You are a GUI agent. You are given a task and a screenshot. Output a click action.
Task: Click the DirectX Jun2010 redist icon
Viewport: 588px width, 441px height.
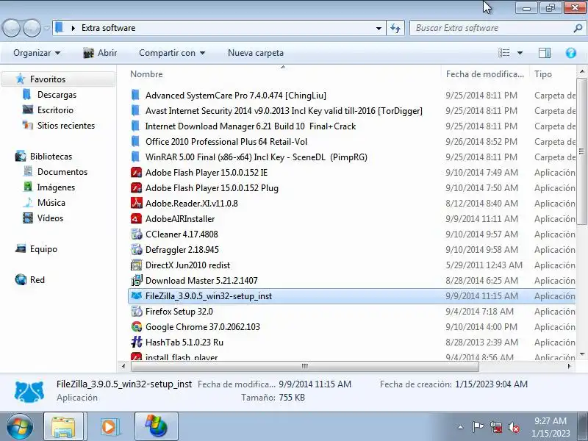pos(136,265)
